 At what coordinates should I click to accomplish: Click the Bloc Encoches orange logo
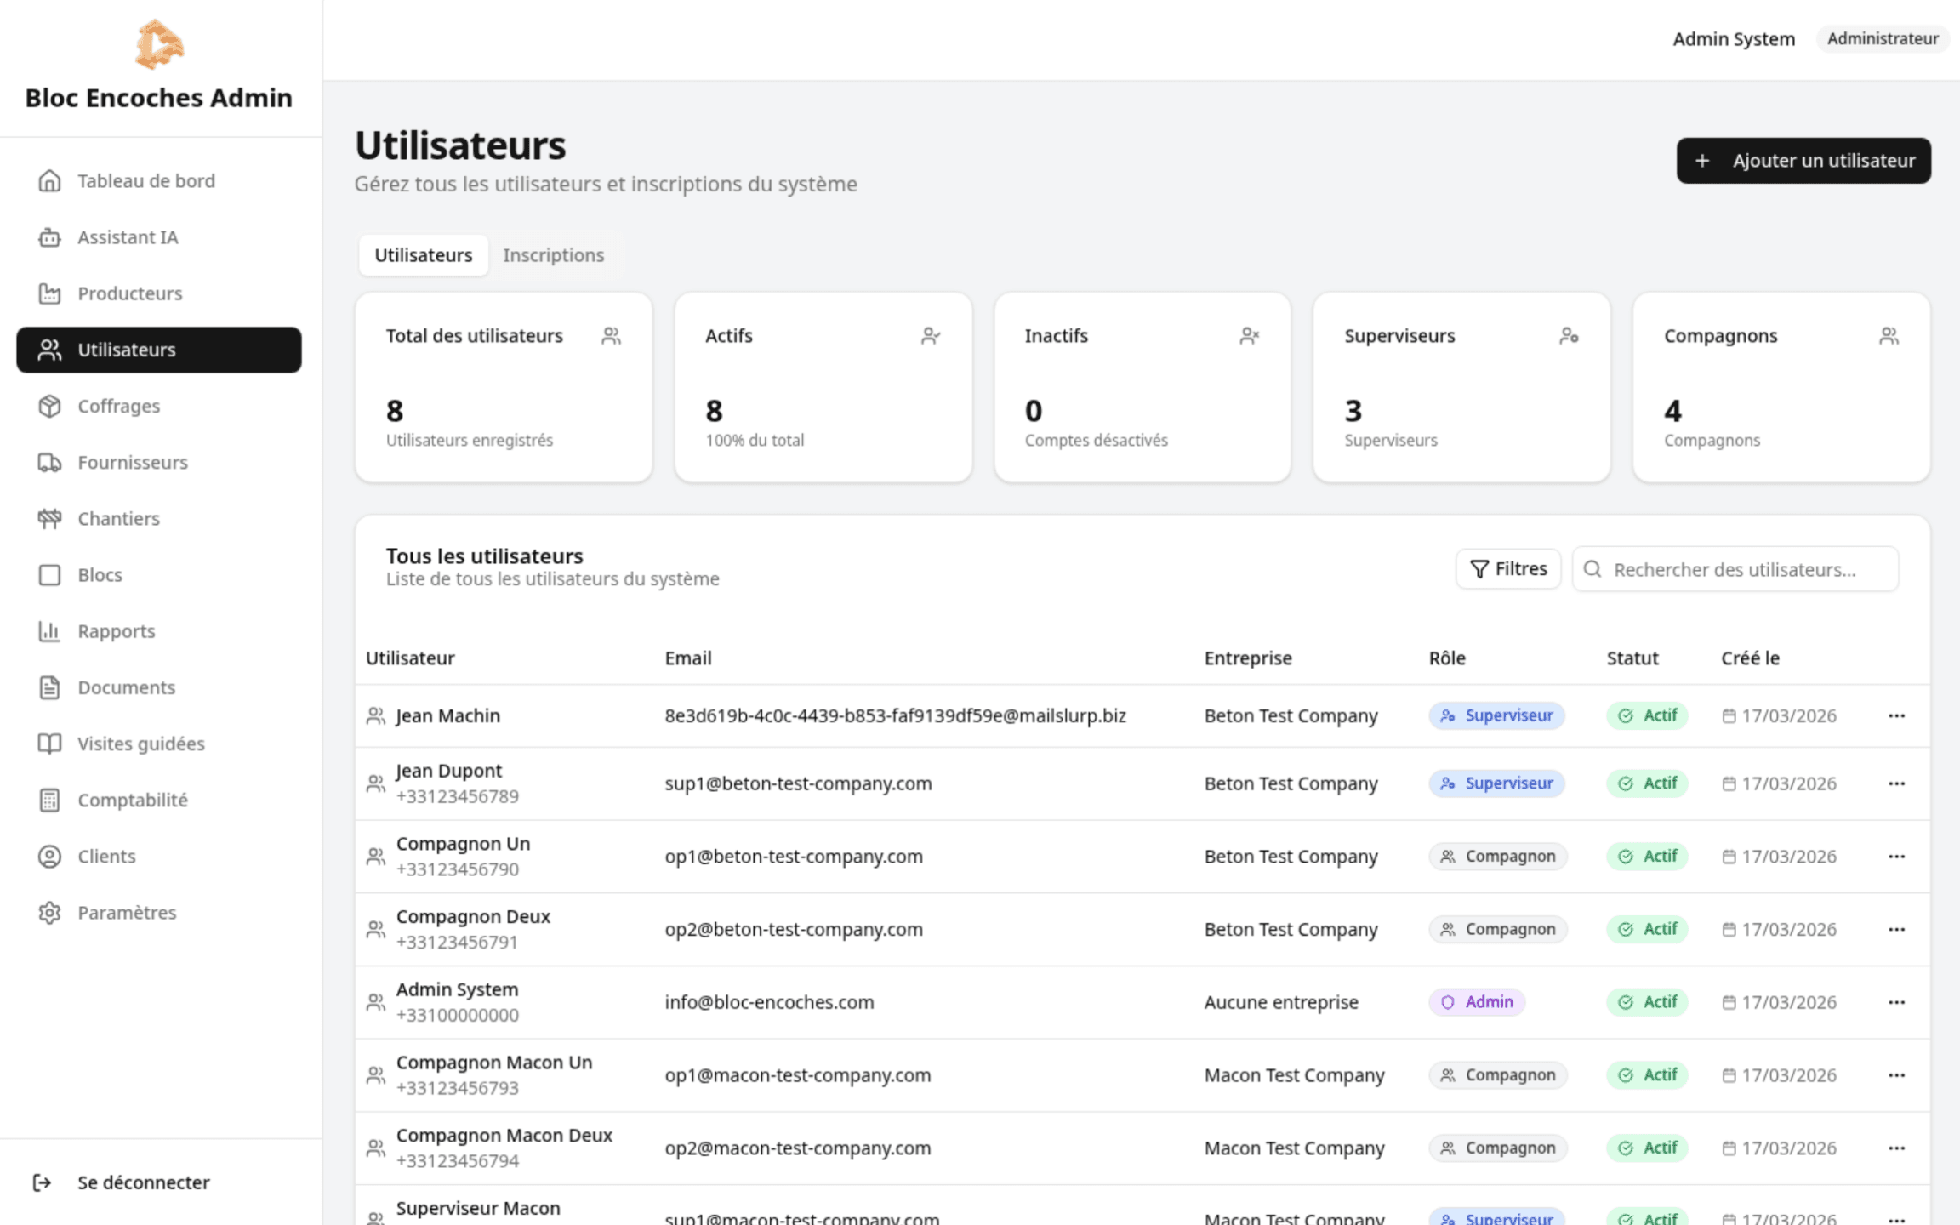pyautogui.click(x=159, y=44)
